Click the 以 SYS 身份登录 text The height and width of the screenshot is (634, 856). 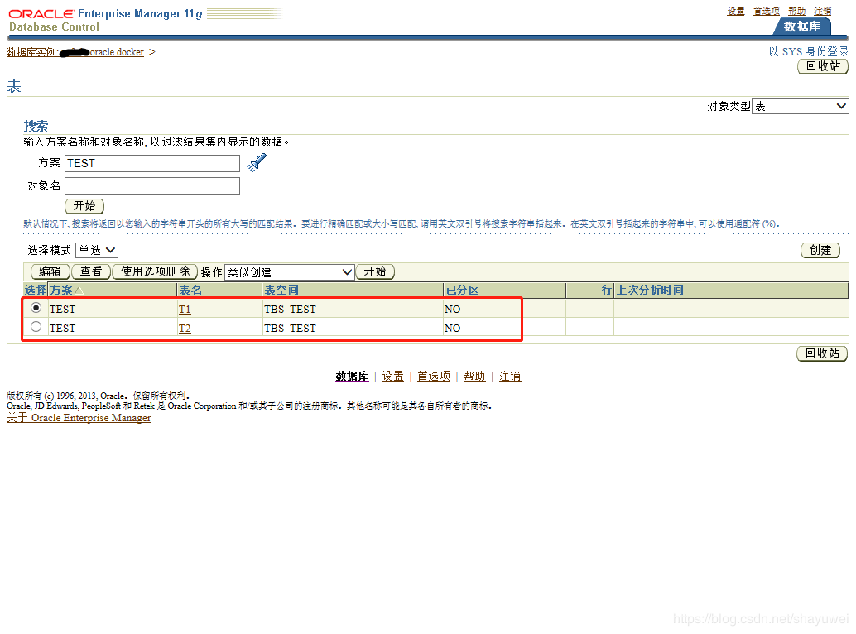(x=809, y=51)
